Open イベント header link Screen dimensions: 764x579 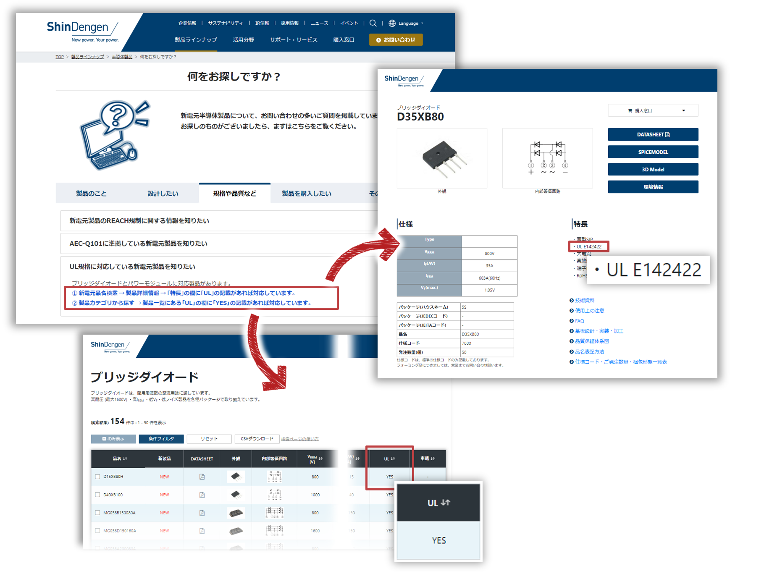349,24
